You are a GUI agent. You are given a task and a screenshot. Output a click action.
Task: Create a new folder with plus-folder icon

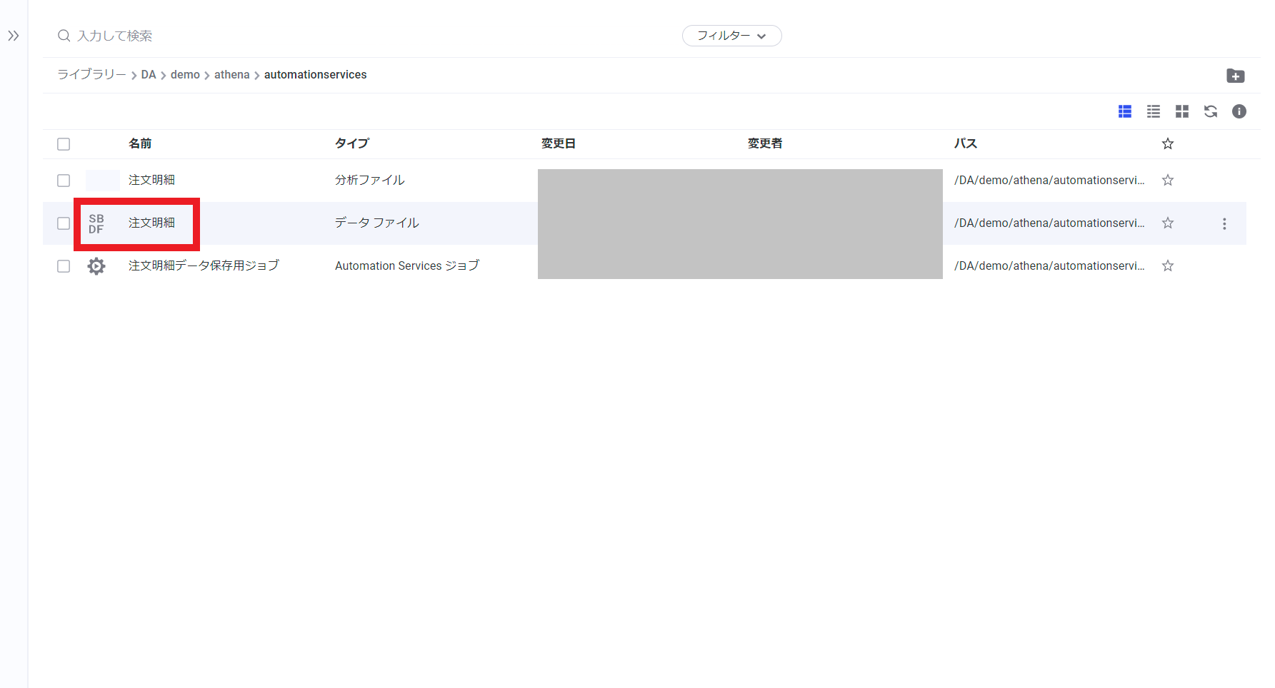(x=1235, y=76)
